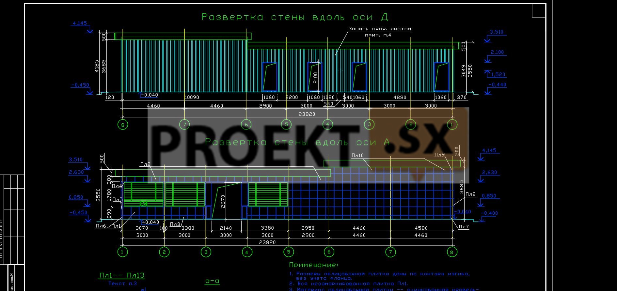Click the section label 'а-а'
Image resolution: width=617 pixels, height=291 pixels.
(212, 281)
